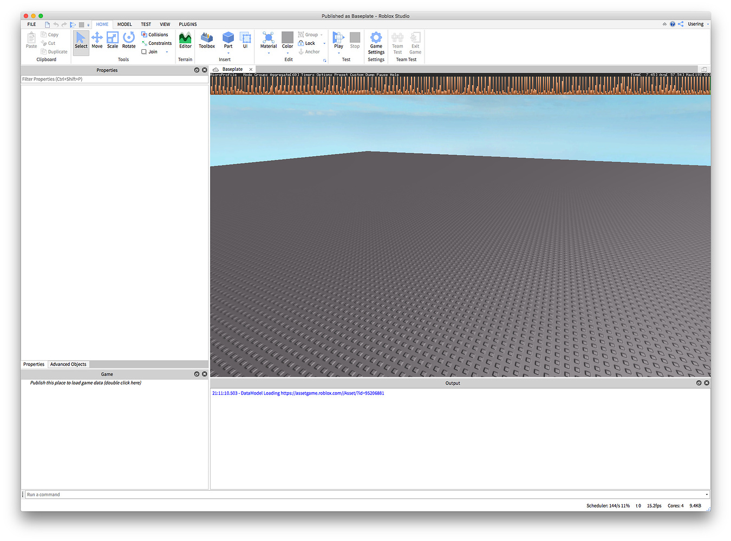The width and height of the screenshot is (731, 541).
Task: Expand the Material dropdown arrow
Action: tap(269, 53)
